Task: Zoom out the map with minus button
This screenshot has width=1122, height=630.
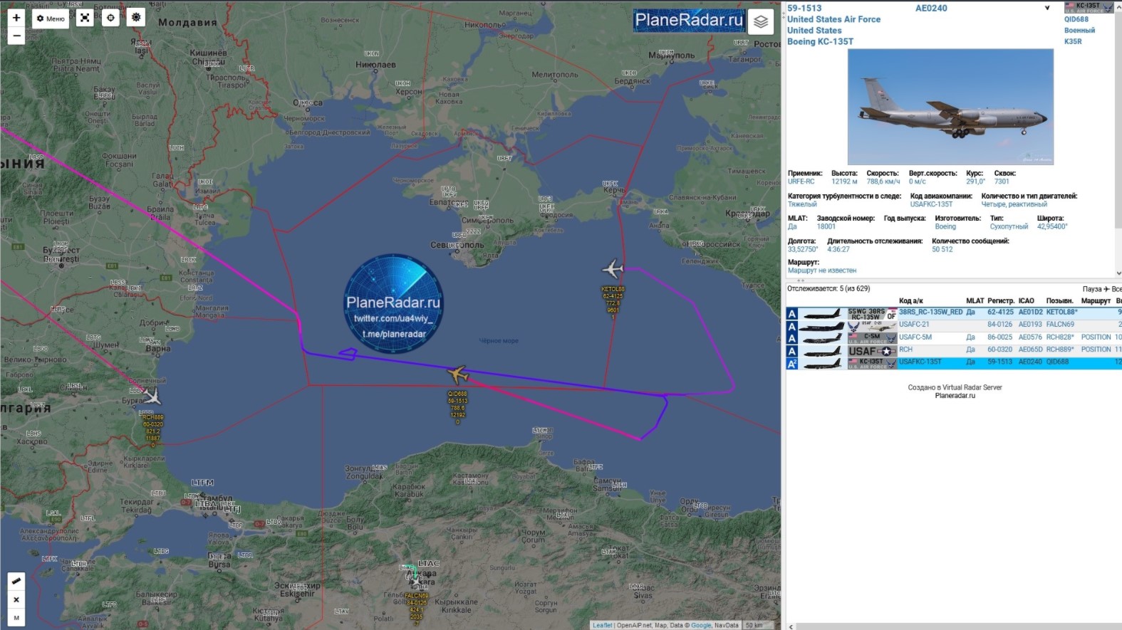Action: 16,36
